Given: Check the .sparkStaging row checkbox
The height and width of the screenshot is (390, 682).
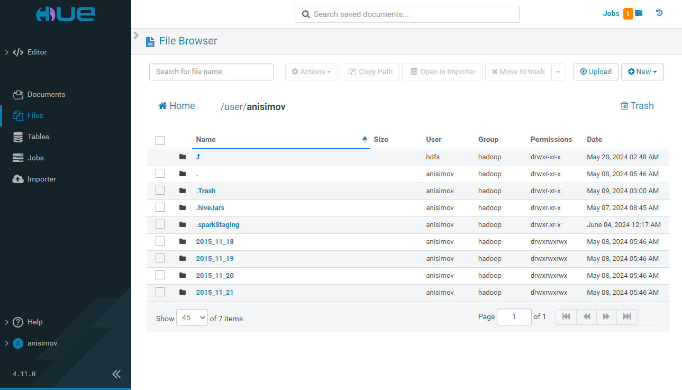Looking at the screenshot, I should (x=160, y=224).
